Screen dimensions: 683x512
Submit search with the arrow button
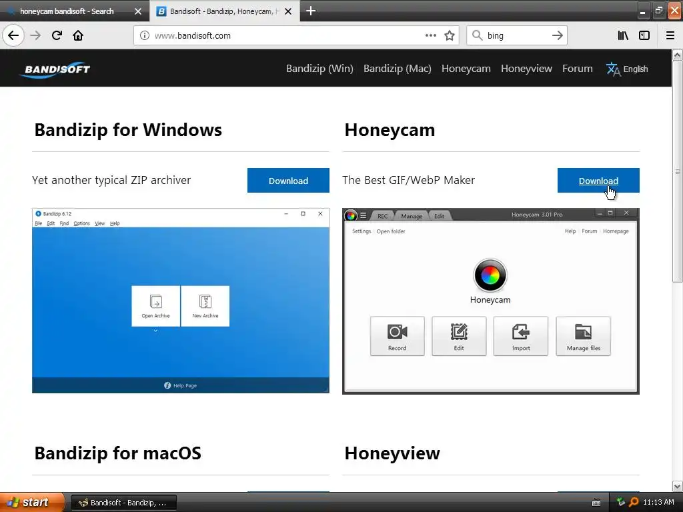click(x=557, y=35)
